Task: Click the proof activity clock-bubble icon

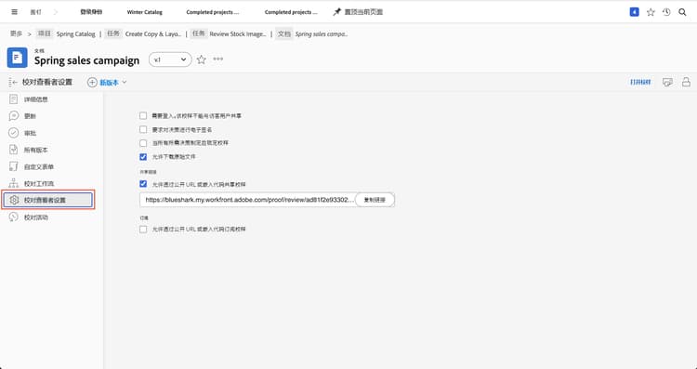Action: (x=14, y=217)
